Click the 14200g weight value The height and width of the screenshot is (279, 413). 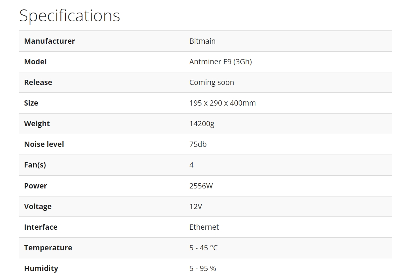pos(202,123)
